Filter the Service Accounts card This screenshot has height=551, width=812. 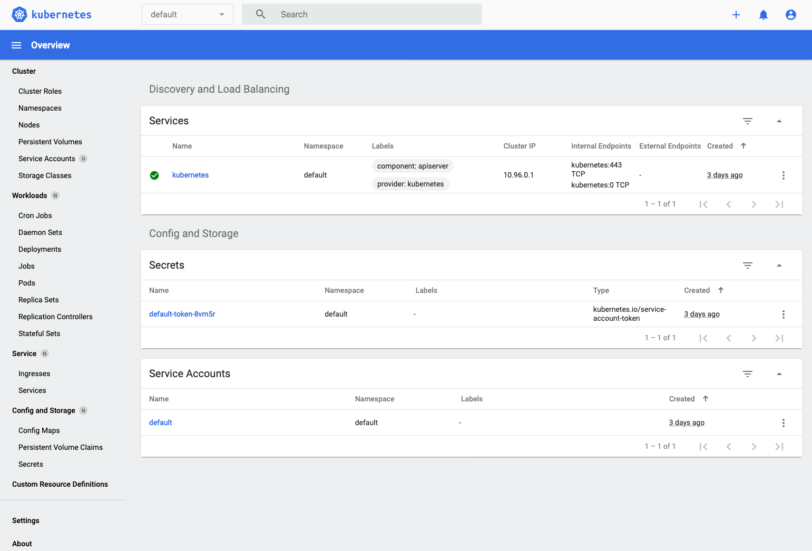[x=748, y=374]
